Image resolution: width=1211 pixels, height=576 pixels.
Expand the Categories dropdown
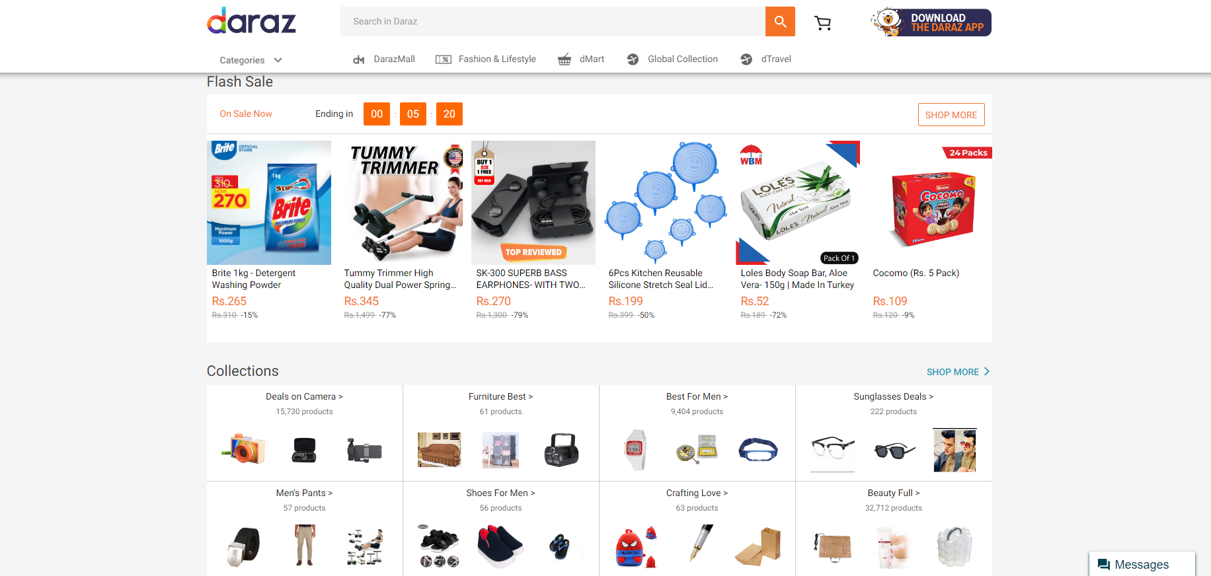click(x=251, y=60)
